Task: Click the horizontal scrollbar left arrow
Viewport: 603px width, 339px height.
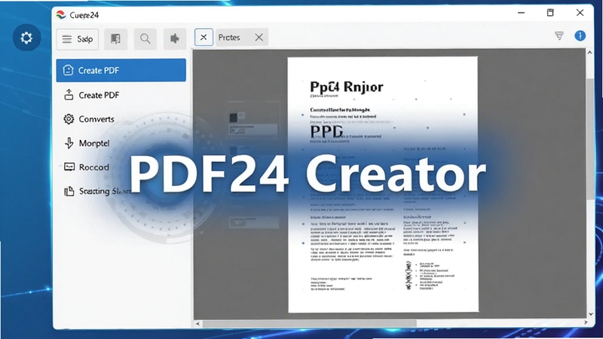Action: click(197, 324)
